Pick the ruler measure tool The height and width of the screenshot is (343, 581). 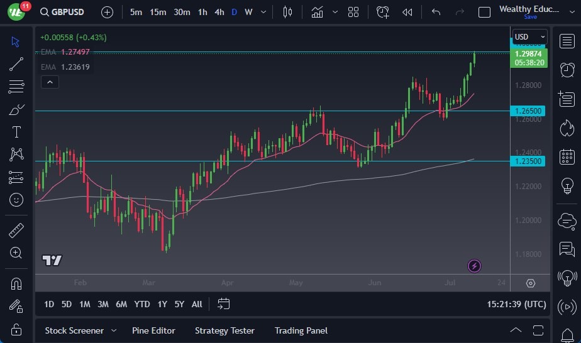[16, 231]
